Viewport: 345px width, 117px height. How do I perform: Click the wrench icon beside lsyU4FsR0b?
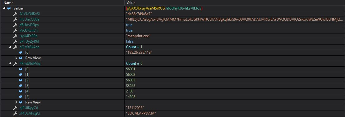pyautogui.click(x=15, y=36)
